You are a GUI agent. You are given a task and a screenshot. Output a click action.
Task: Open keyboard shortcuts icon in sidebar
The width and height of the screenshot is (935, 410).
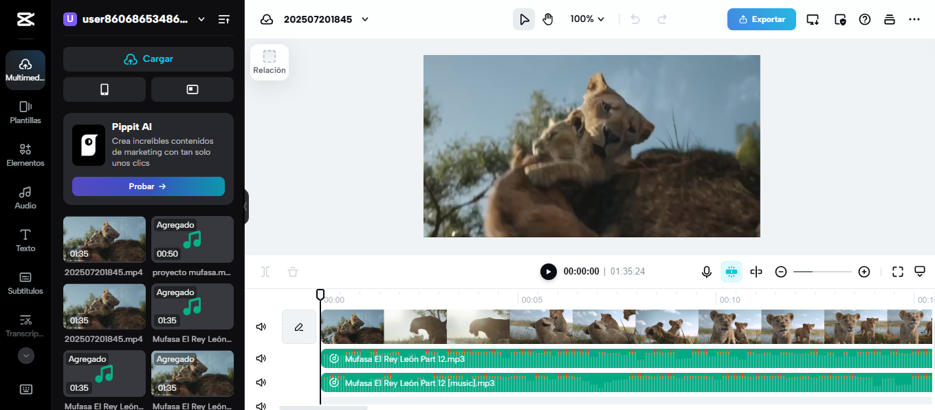pos(25,389)
